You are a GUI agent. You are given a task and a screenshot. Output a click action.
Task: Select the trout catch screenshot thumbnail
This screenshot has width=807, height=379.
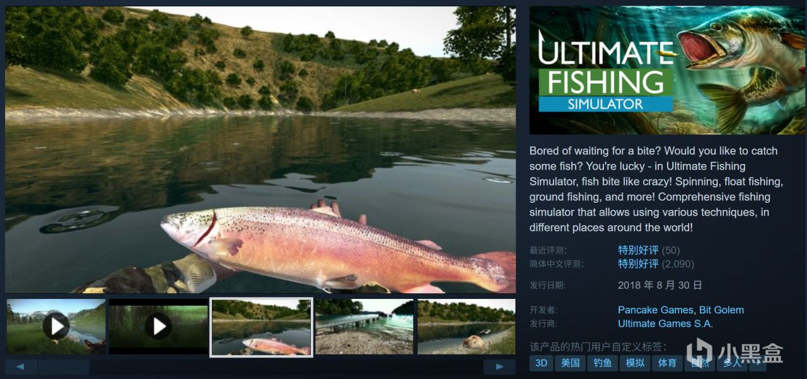coord(261,327)
